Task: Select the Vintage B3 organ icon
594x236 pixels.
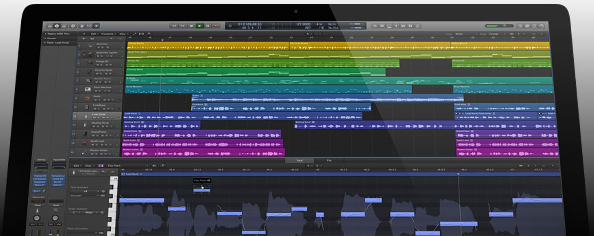Action: point(90,62)
